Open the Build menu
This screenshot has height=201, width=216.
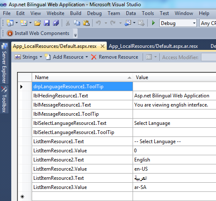coord(75,13)
